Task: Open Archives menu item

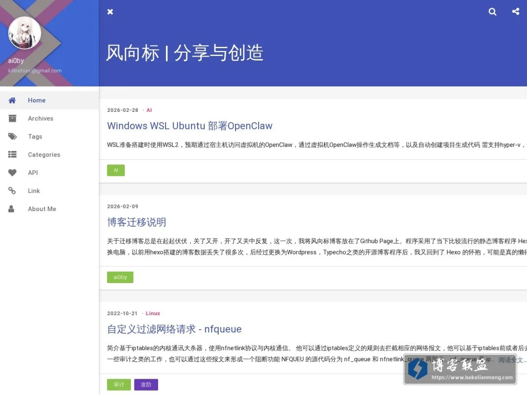Action: (x=49, y=118)
